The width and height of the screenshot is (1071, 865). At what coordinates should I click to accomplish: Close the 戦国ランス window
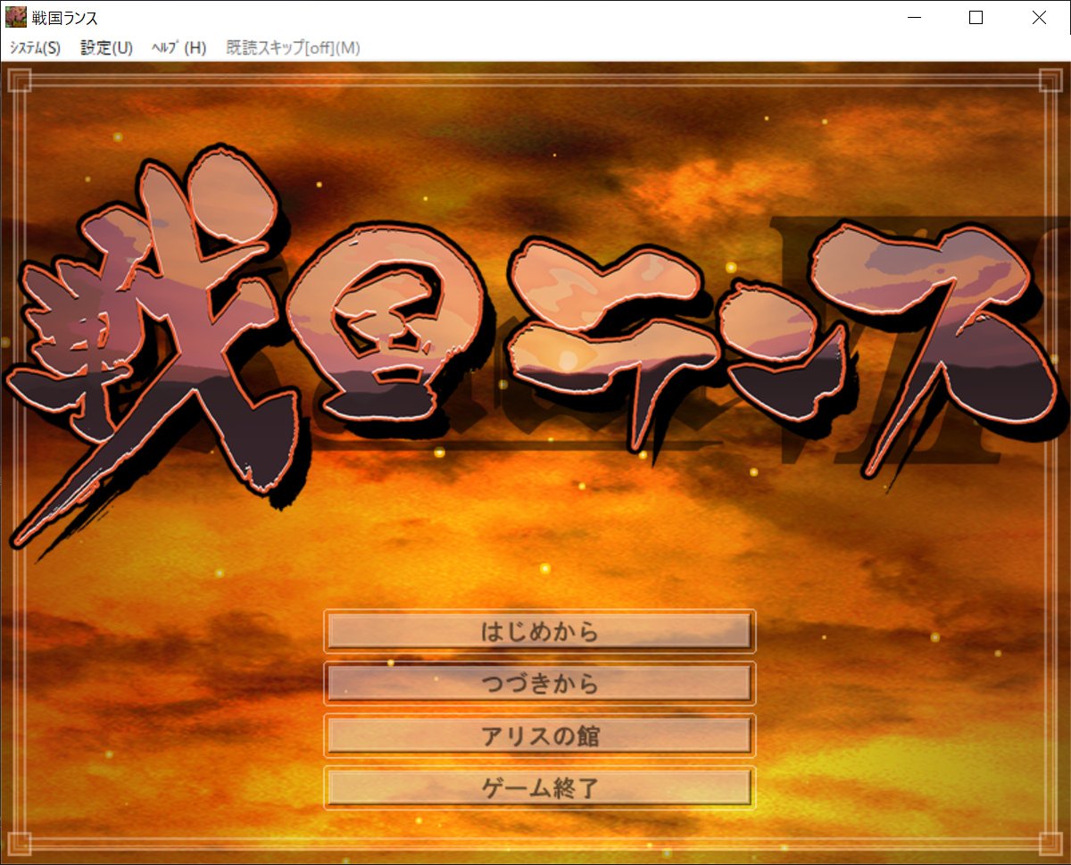[1039, 17]
